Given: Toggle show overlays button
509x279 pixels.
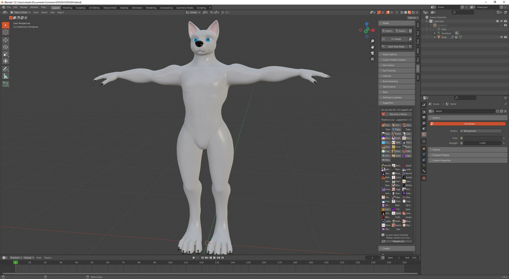Looking at the screenshot, I should point(387,12).
